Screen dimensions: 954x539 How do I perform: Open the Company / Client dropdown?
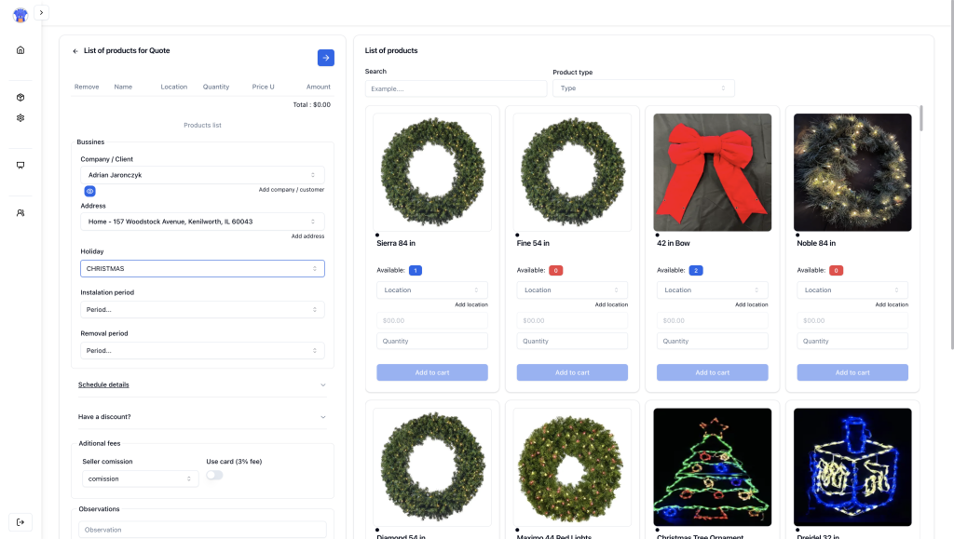202,175
